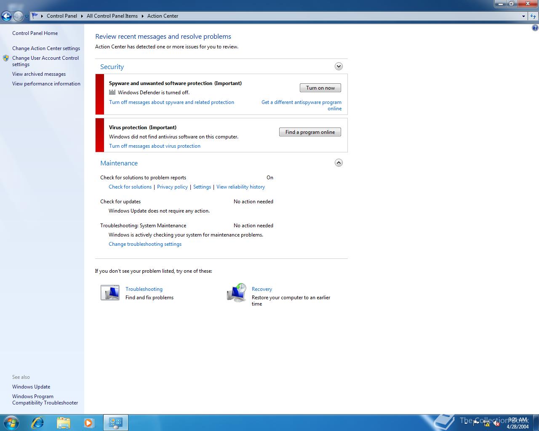
Task: Click the Troubleshooting monitor icon
Action: 110,293
